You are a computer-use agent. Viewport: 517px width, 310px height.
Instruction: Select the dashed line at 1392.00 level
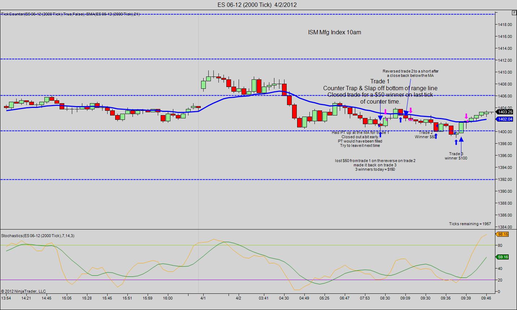pos(247,179)
